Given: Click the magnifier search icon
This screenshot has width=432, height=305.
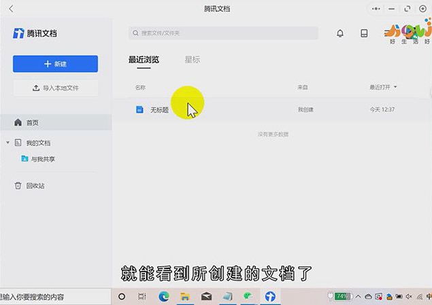Looking at the screenshot, I should click(135, 33).
